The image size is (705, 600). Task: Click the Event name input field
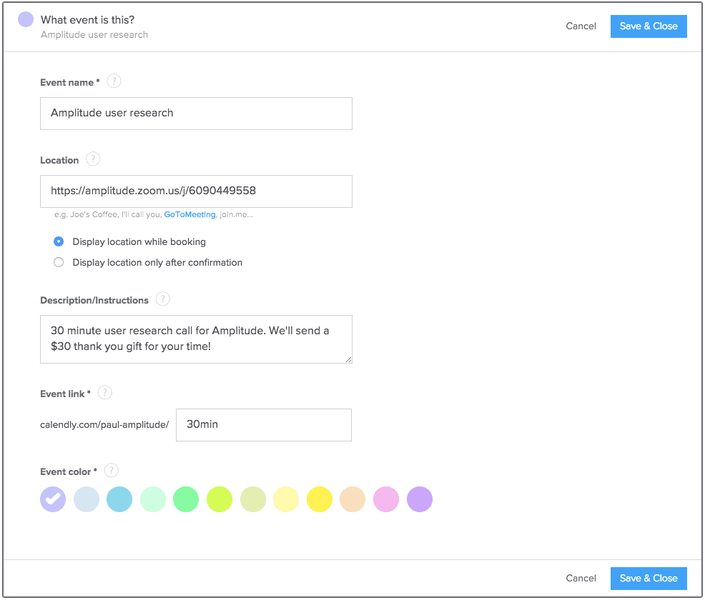(x=196, y=113)
